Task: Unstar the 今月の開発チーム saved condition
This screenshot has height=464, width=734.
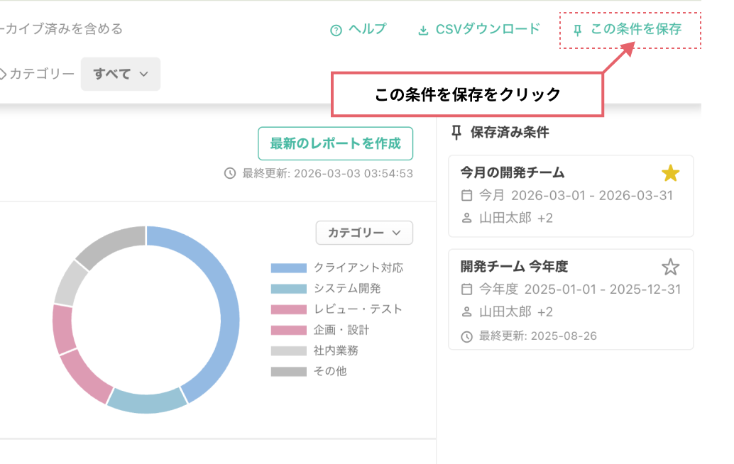Action: click(x=670, y=172)
